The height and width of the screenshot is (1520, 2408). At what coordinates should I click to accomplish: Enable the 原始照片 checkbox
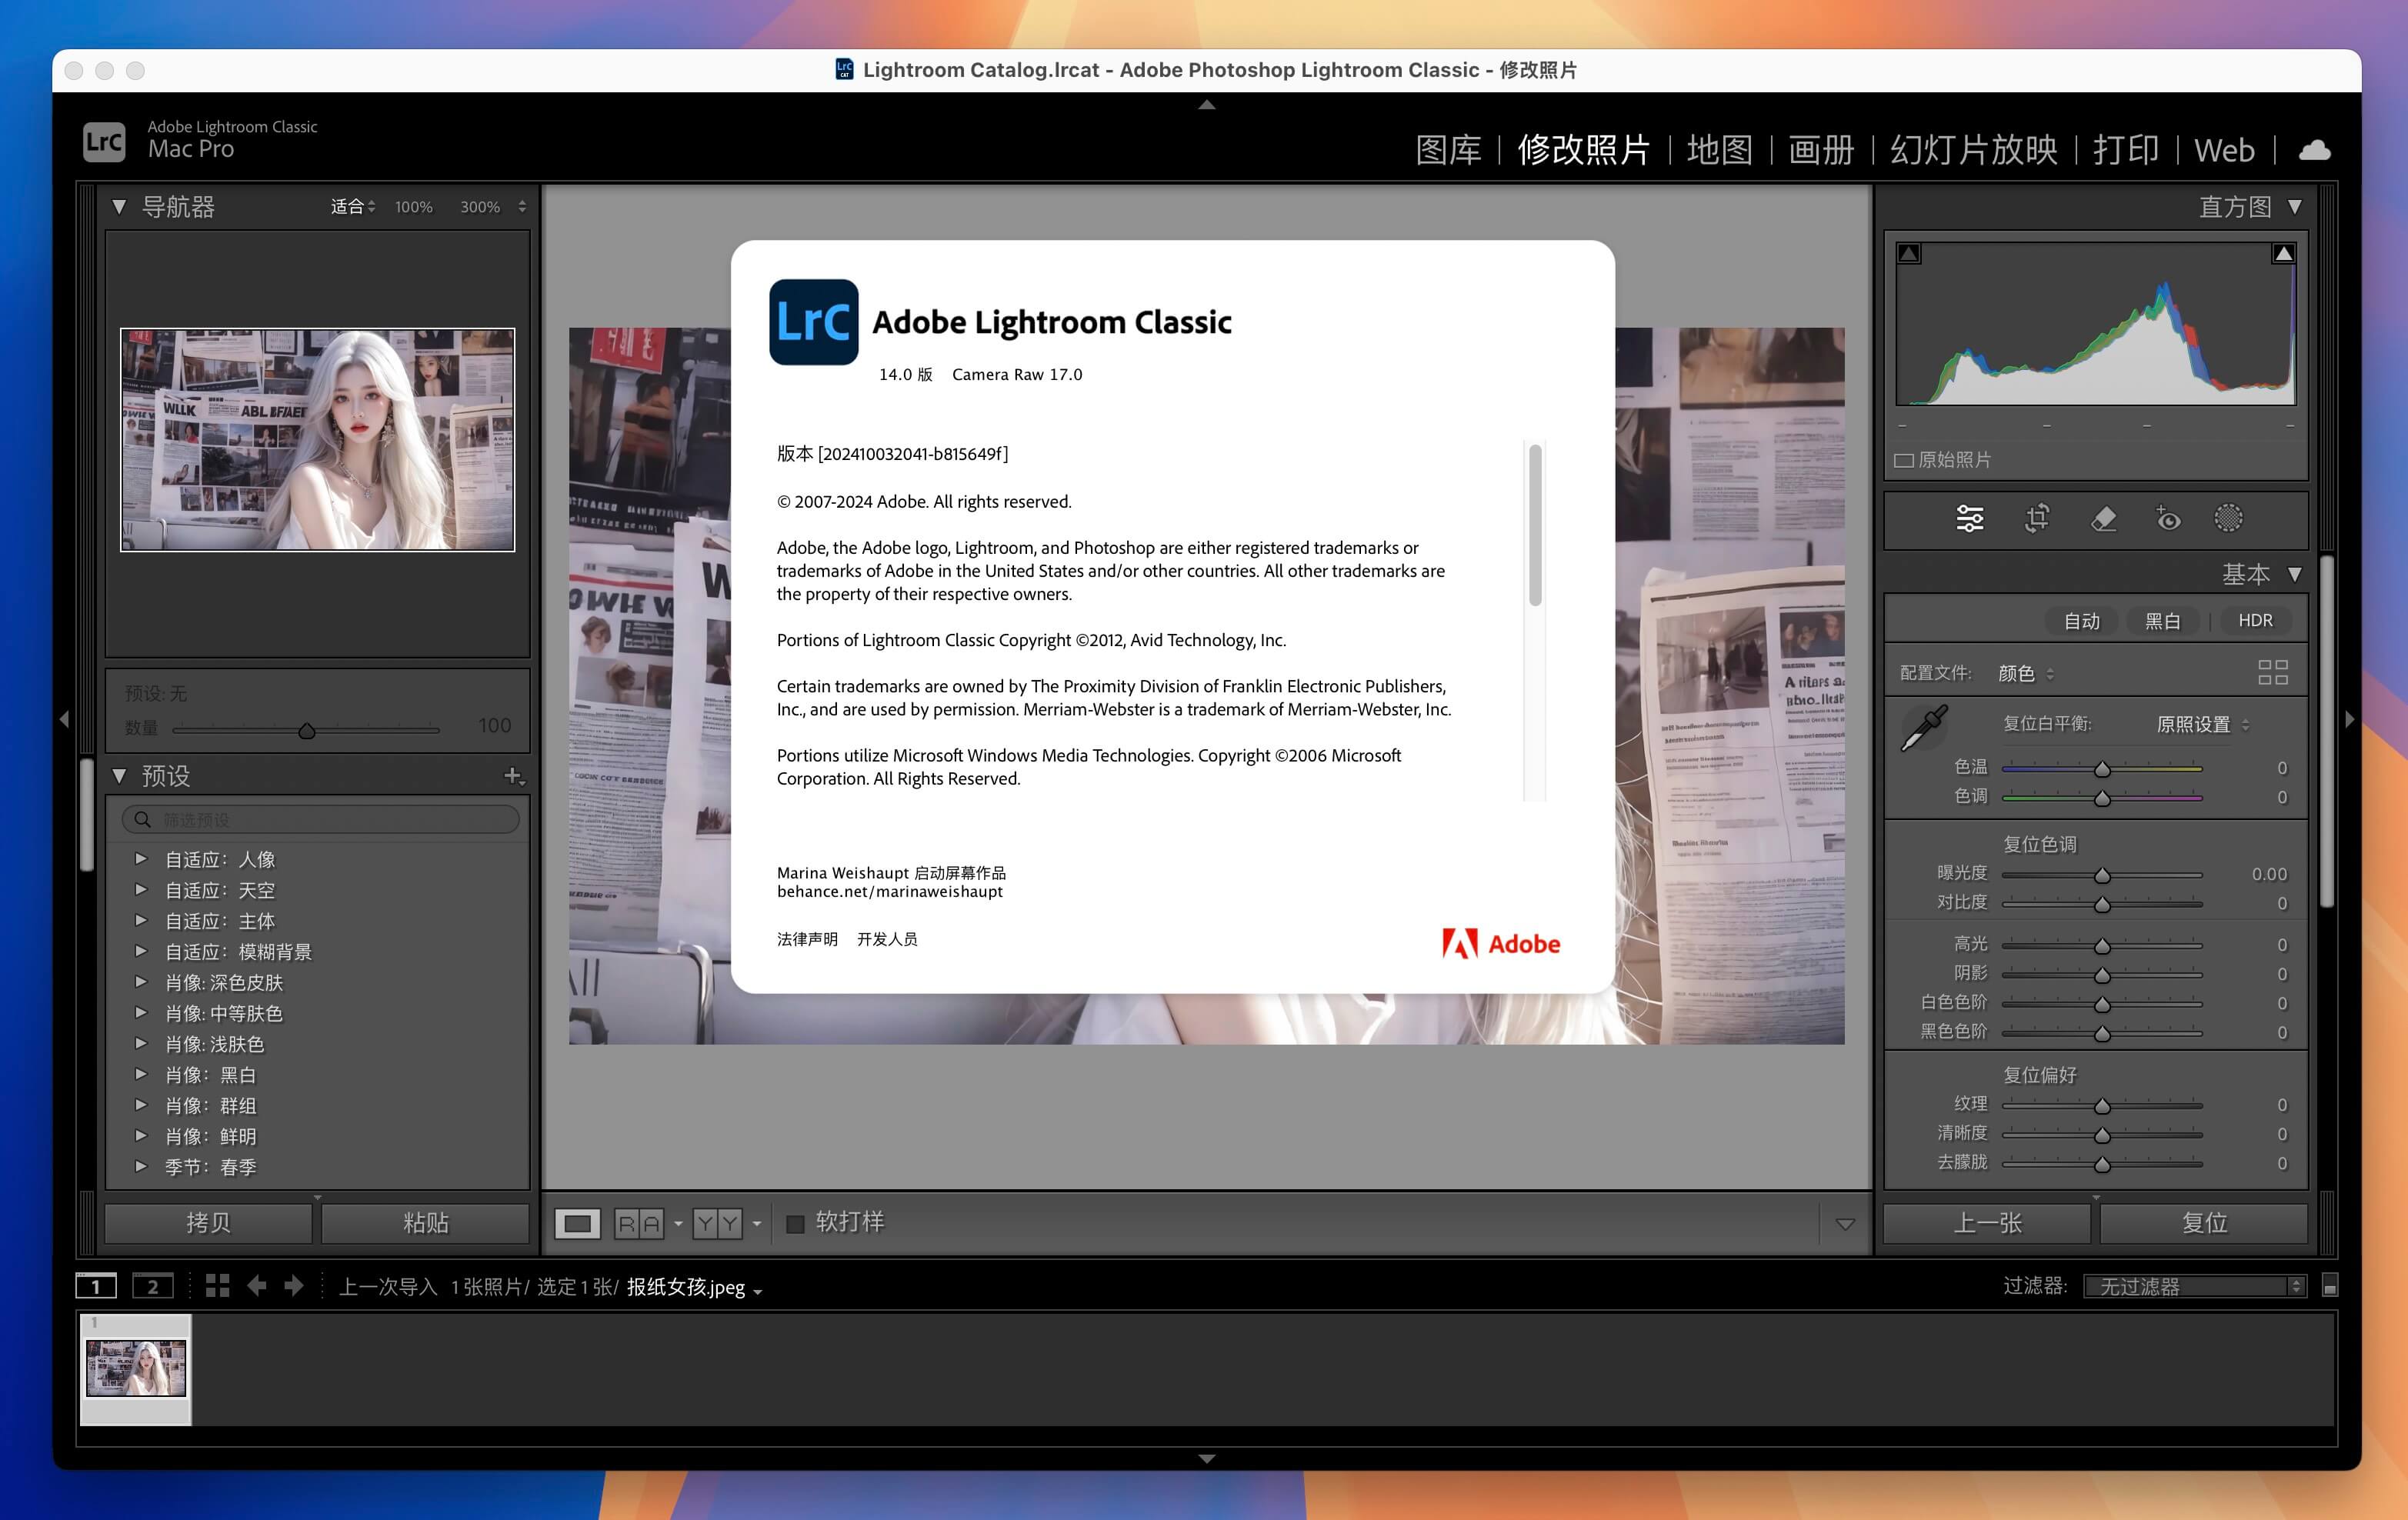(1904, 460)
